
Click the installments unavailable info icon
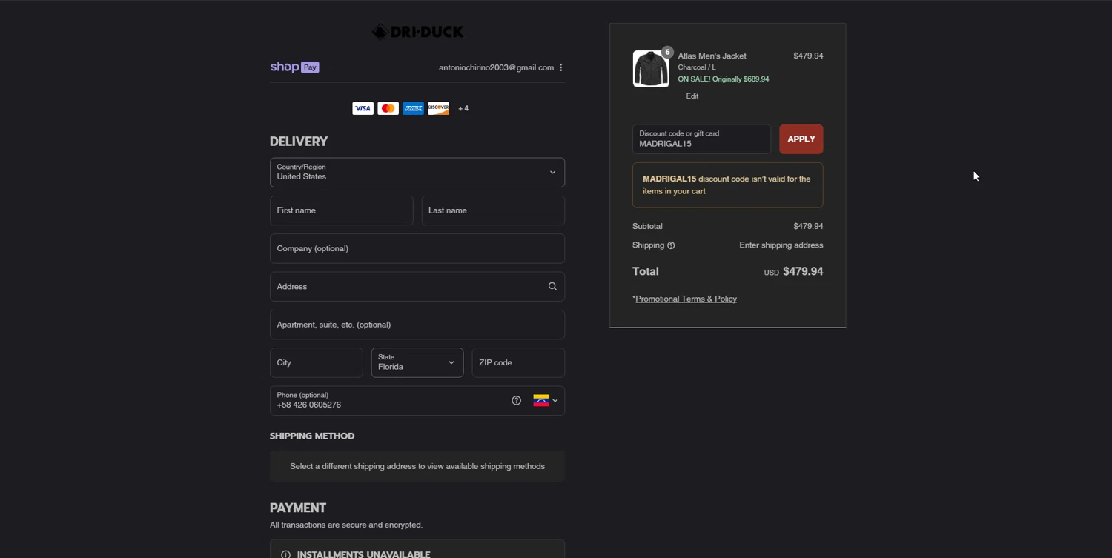tap(285, 554)
